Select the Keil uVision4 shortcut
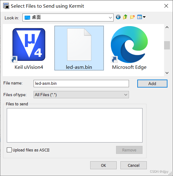 [x=29, y=49]
